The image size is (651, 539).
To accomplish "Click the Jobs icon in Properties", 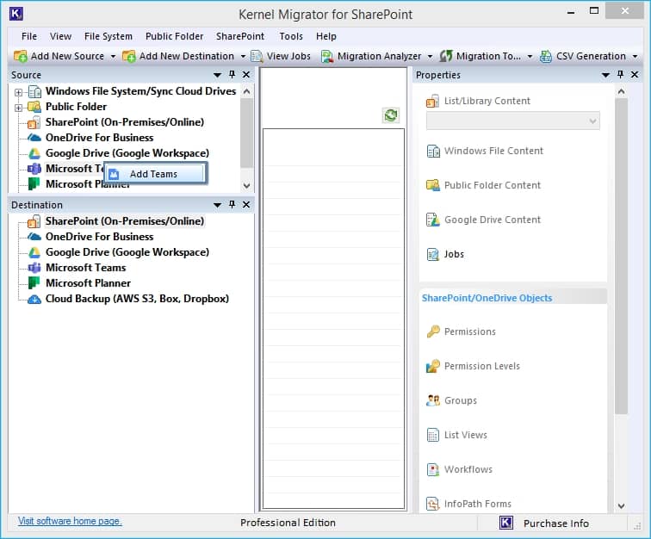I will (433, 254).
